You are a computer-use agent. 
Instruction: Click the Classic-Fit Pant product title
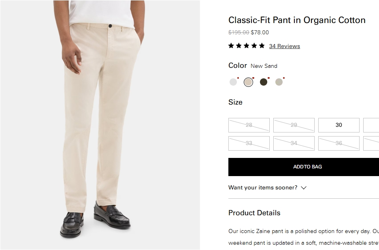pyautogui.click(x=297, y=20)
